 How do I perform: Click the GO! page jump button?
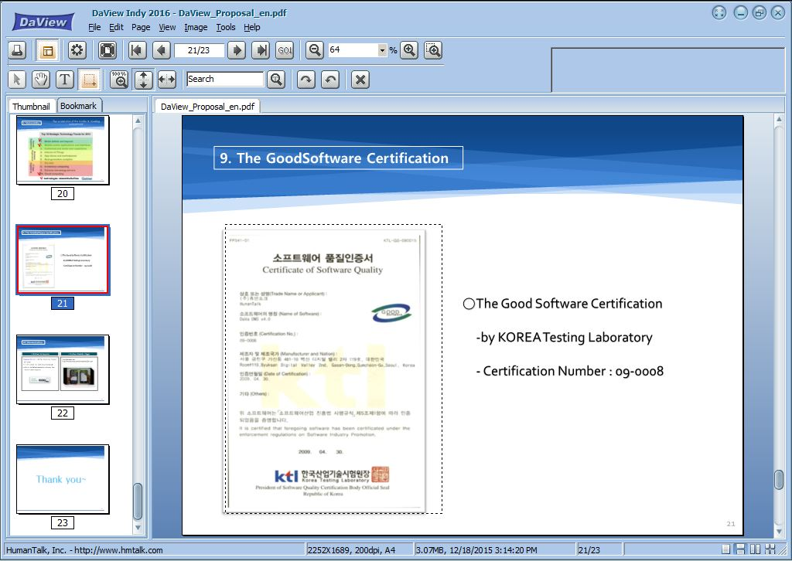click(x=285, y=50)
